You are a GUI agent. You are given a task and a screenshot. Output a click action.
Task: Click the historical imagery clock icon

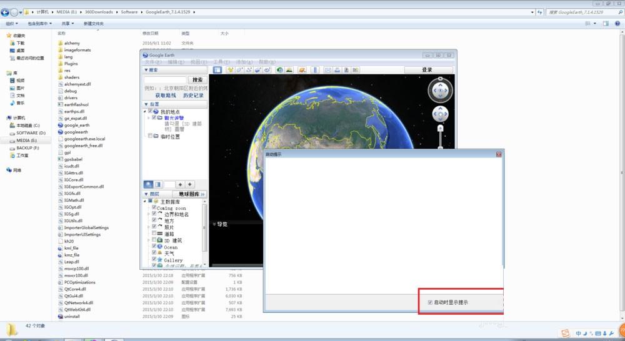click(280, 70)
